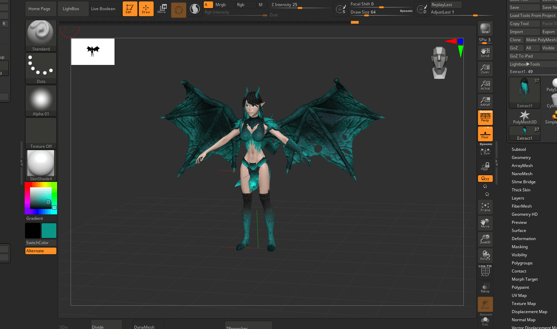The height and width of the screenshot is (329, 557).
Task: Click the model silhouette thumbnail
Action: coord(93,52)
